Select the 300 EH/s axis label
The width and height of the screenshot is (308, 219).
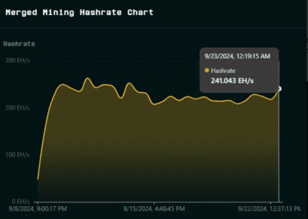[17, 60]
